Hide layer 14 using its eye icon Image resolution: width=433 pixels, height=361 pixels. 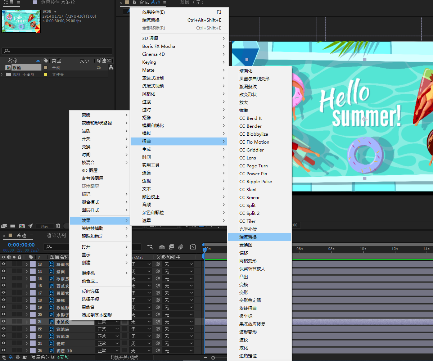[x=4, y=271]
